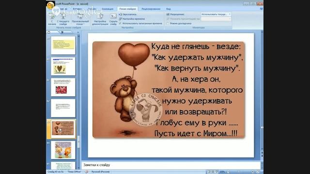The height and width of the screenshot is (174, 310).
Task: Click the teddy bear quote picture on slide
Action: 169,89
